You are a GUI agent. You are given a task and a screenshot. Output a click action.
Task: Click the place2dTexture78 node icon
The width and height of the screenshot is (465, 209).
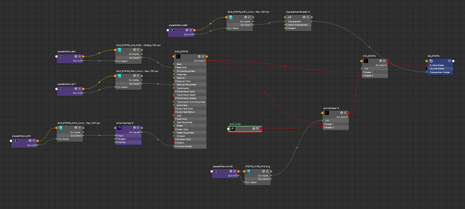tap(16, 141)
